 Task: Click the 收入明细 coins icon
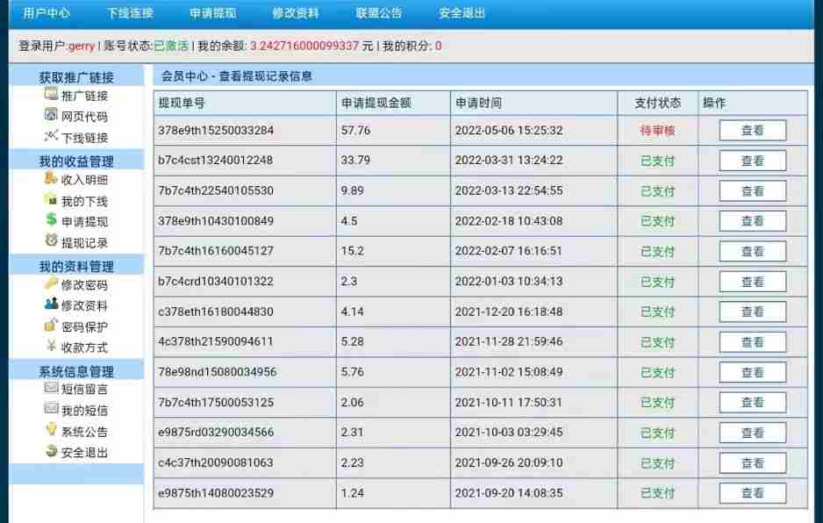[x=51, y=178]
